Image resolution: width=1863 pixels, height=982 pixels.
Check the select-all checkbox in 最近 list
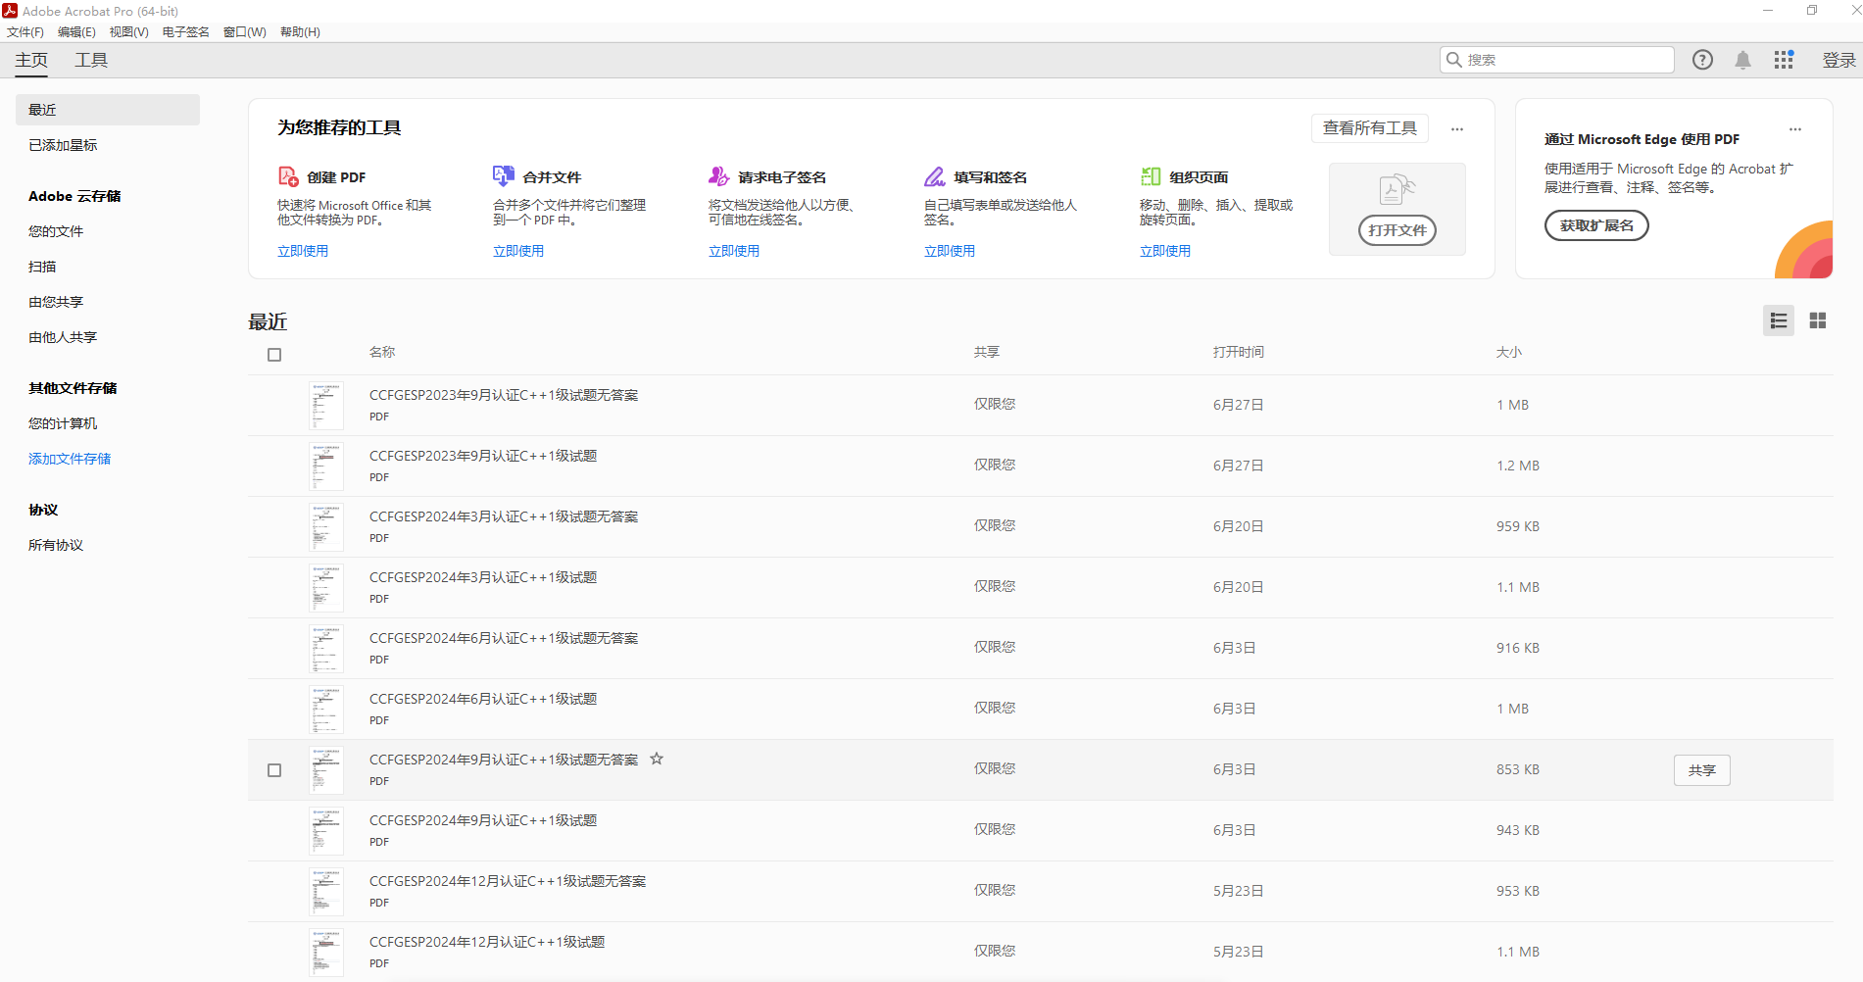tap(274, 354)
